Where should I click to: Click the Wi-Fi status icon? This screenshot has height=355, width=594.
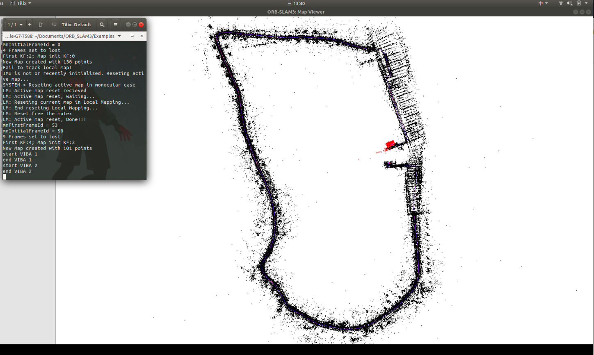point(561,3)
